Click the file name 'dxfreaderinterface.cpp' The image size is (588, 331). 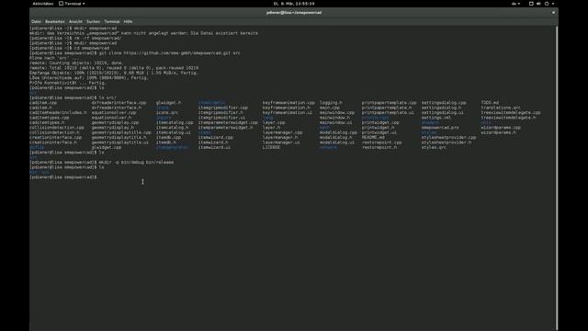pos(119,102)
